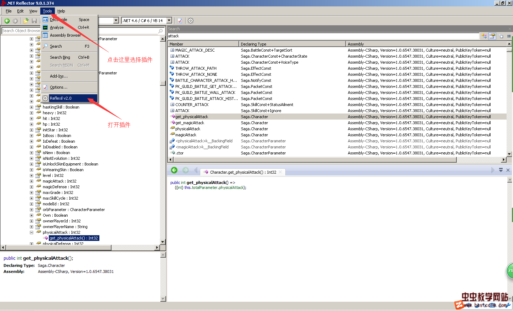
Task: Sort search results by Member column
Action: point(203,44)
